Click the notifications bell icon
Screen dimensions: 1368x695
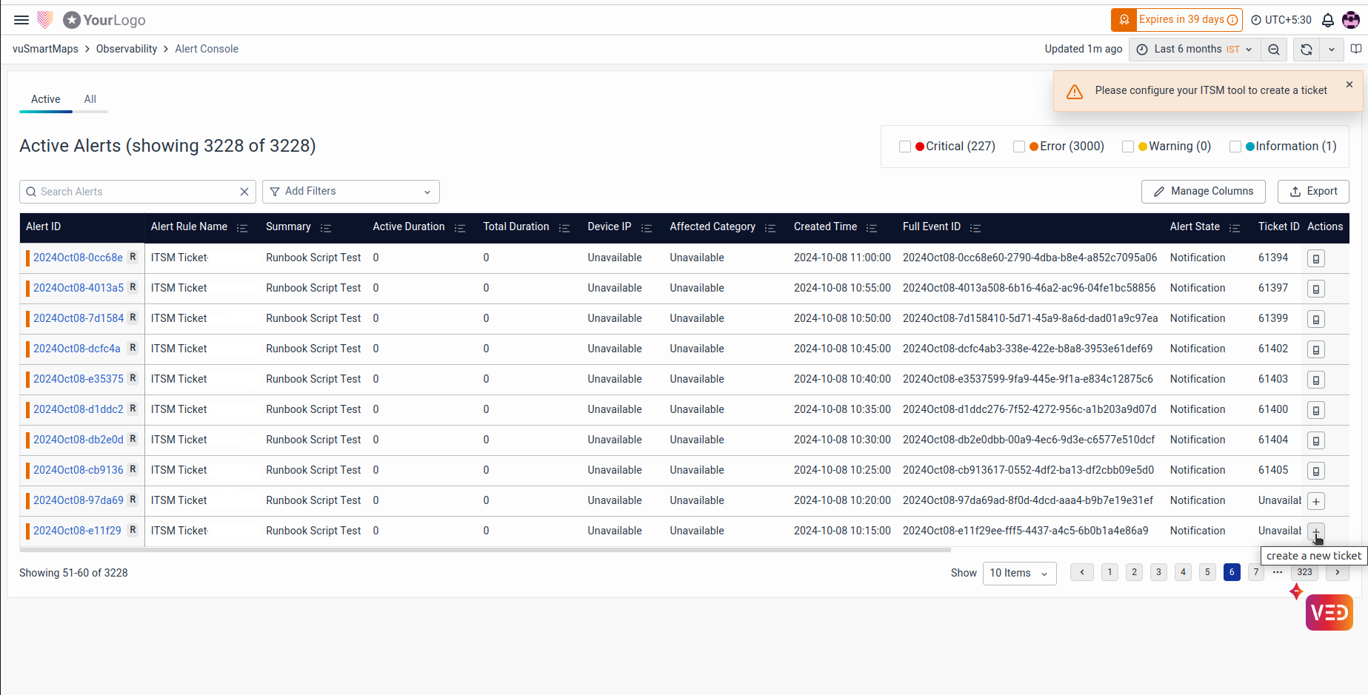tap(1328, 20)
